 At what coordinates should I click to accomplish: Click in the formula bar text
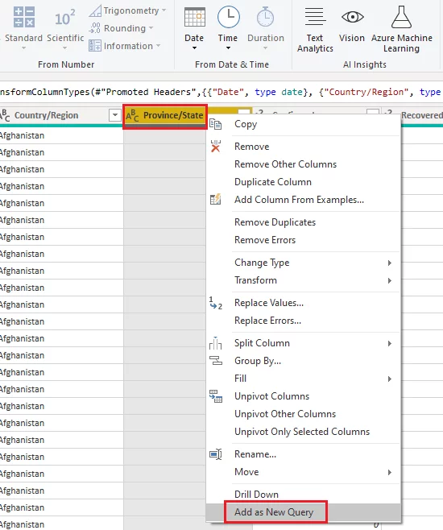[x=221, y=92]
